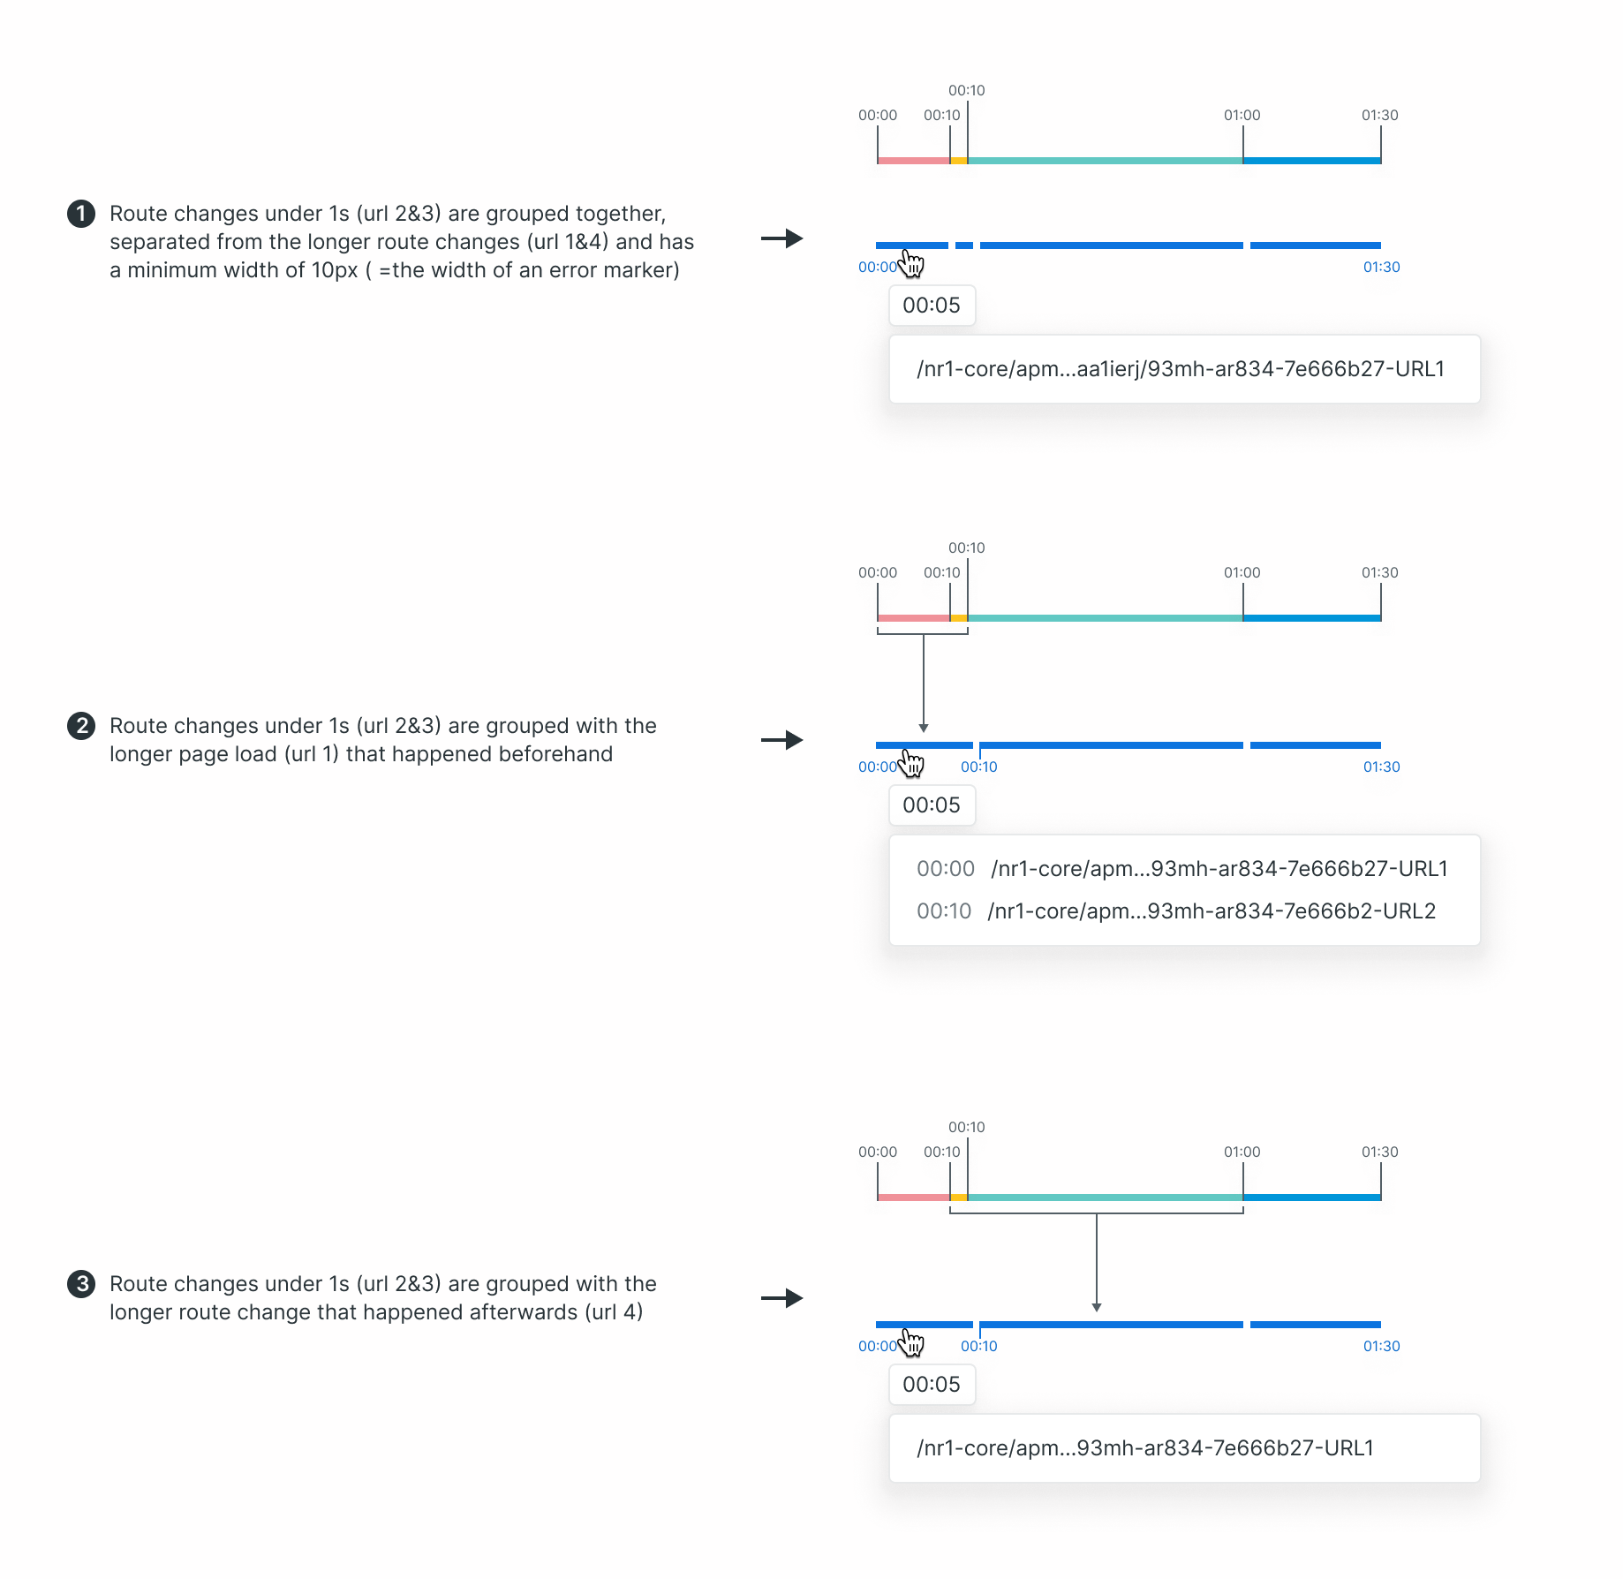Screen dimensions: 1623x1579
Task: Click the right arrow beside description 1
Action: click(782, 238)
